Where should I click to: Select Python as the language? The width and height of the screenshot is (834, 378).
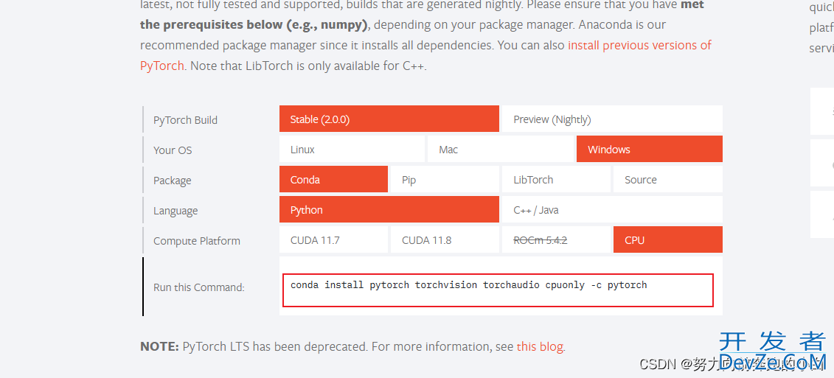(x=389, y=210)
